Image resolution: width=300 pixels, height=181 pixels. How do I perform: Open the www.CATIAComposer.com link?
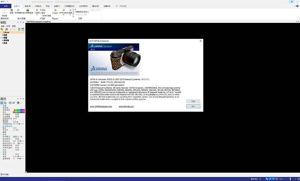101,107
